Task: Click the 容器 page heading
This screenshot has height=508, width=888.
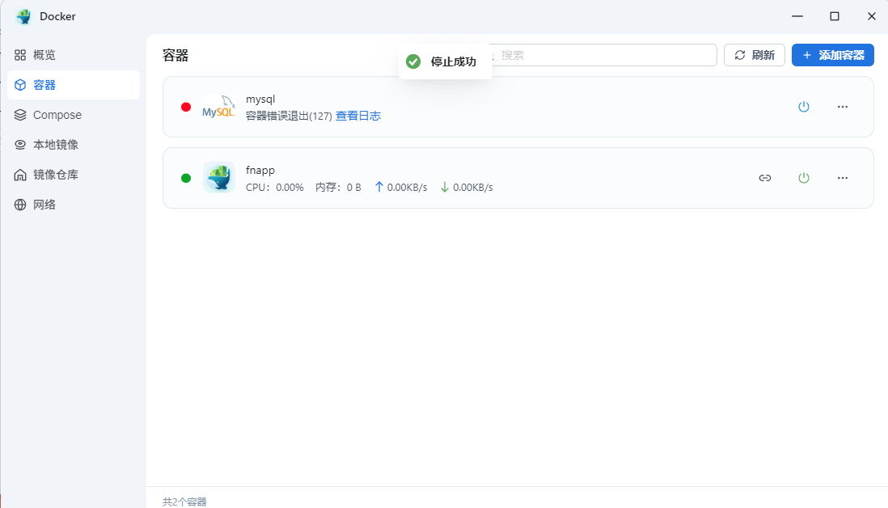Action: click(x=175, y=56)
